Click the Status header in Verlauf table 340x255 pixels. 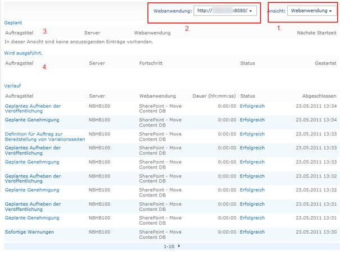click(247, 96)
